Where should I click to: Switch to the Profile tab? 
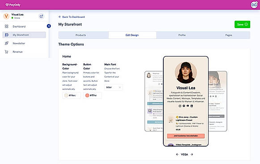182,35
